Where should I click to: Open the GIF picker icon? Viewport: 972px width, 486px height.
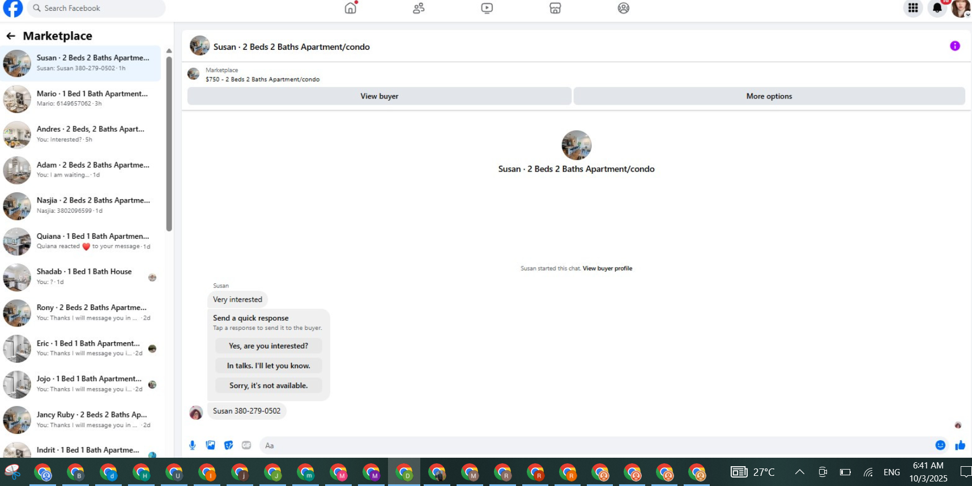click(246, 445)
